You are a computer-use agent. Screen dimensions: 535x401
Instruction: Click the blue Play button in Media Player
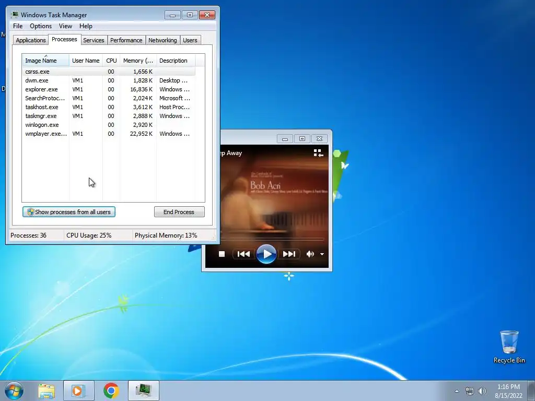point(266,254)
